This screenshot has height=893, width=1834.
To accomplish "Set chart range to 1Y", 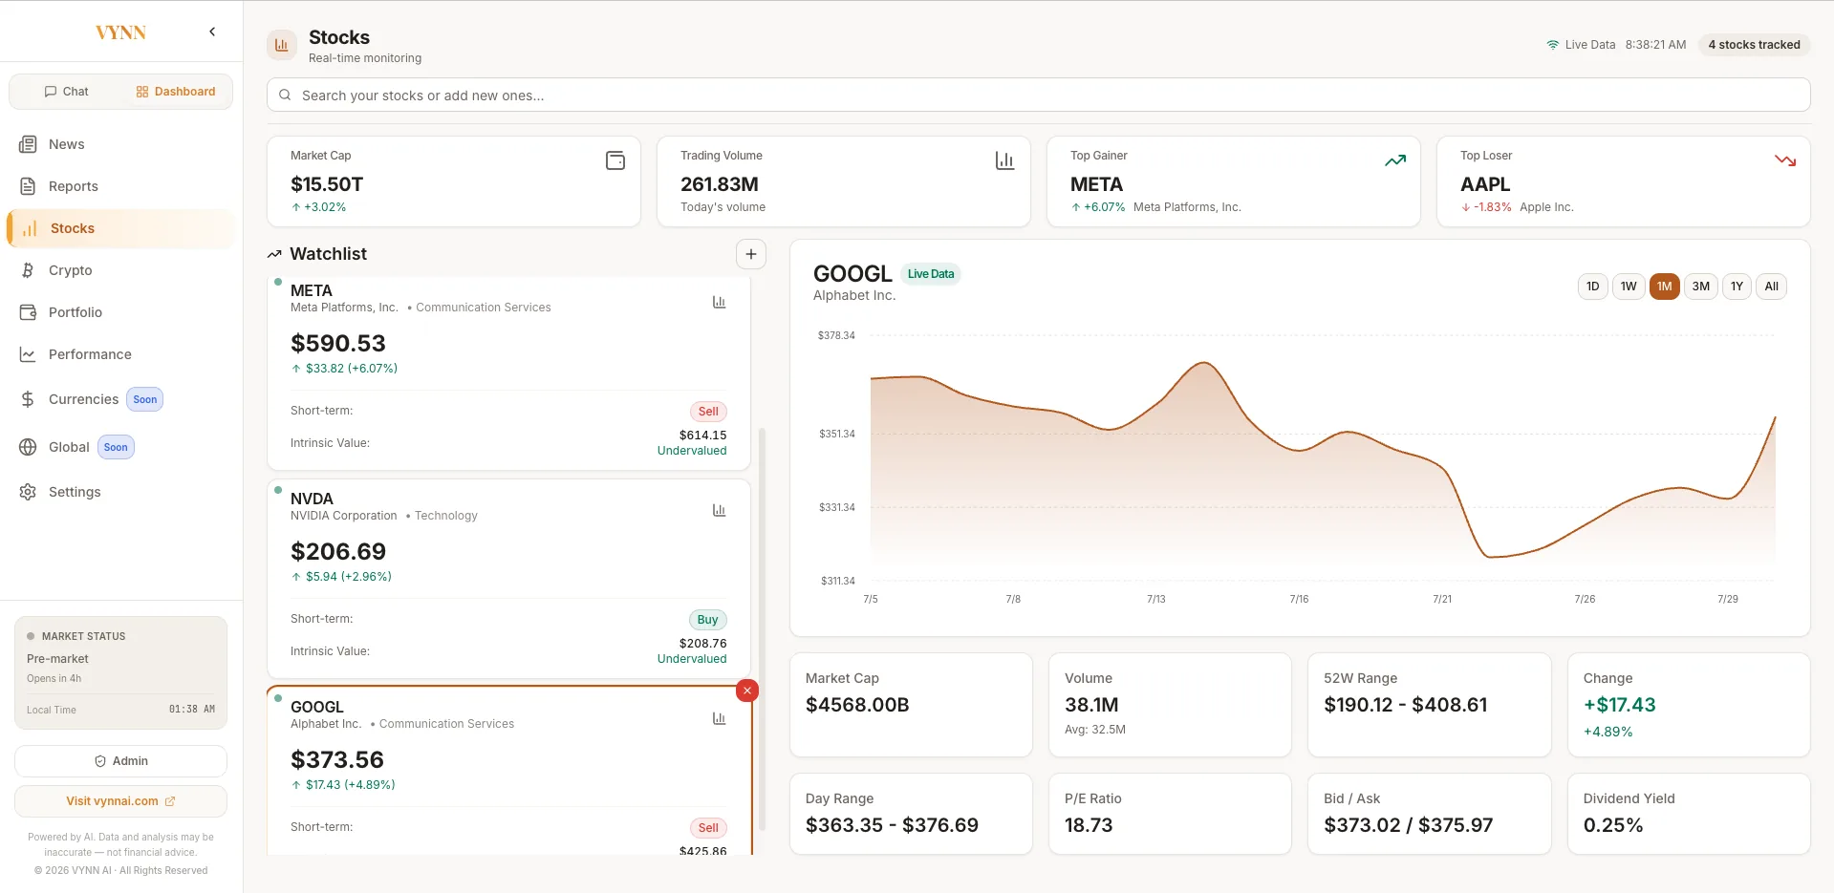I will [1737, 287].
